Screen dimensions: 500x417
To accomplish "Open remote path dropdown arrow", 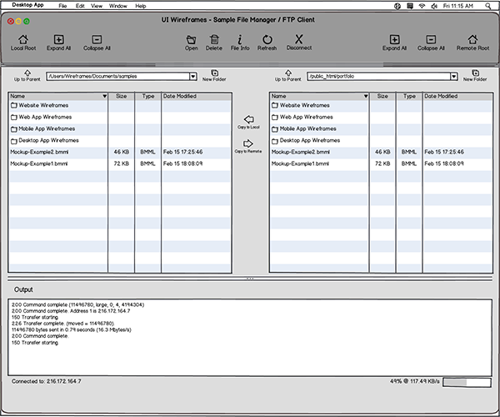I will tap(454, 76).
